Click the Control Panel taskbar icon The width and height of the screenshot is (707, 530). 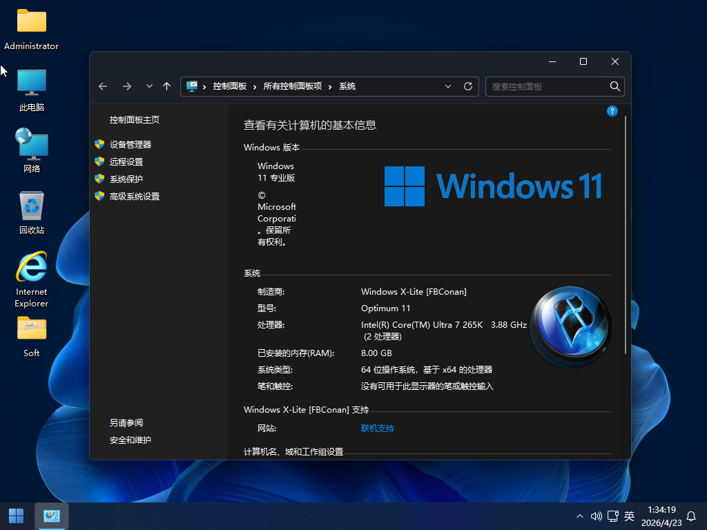pos(51,516)
